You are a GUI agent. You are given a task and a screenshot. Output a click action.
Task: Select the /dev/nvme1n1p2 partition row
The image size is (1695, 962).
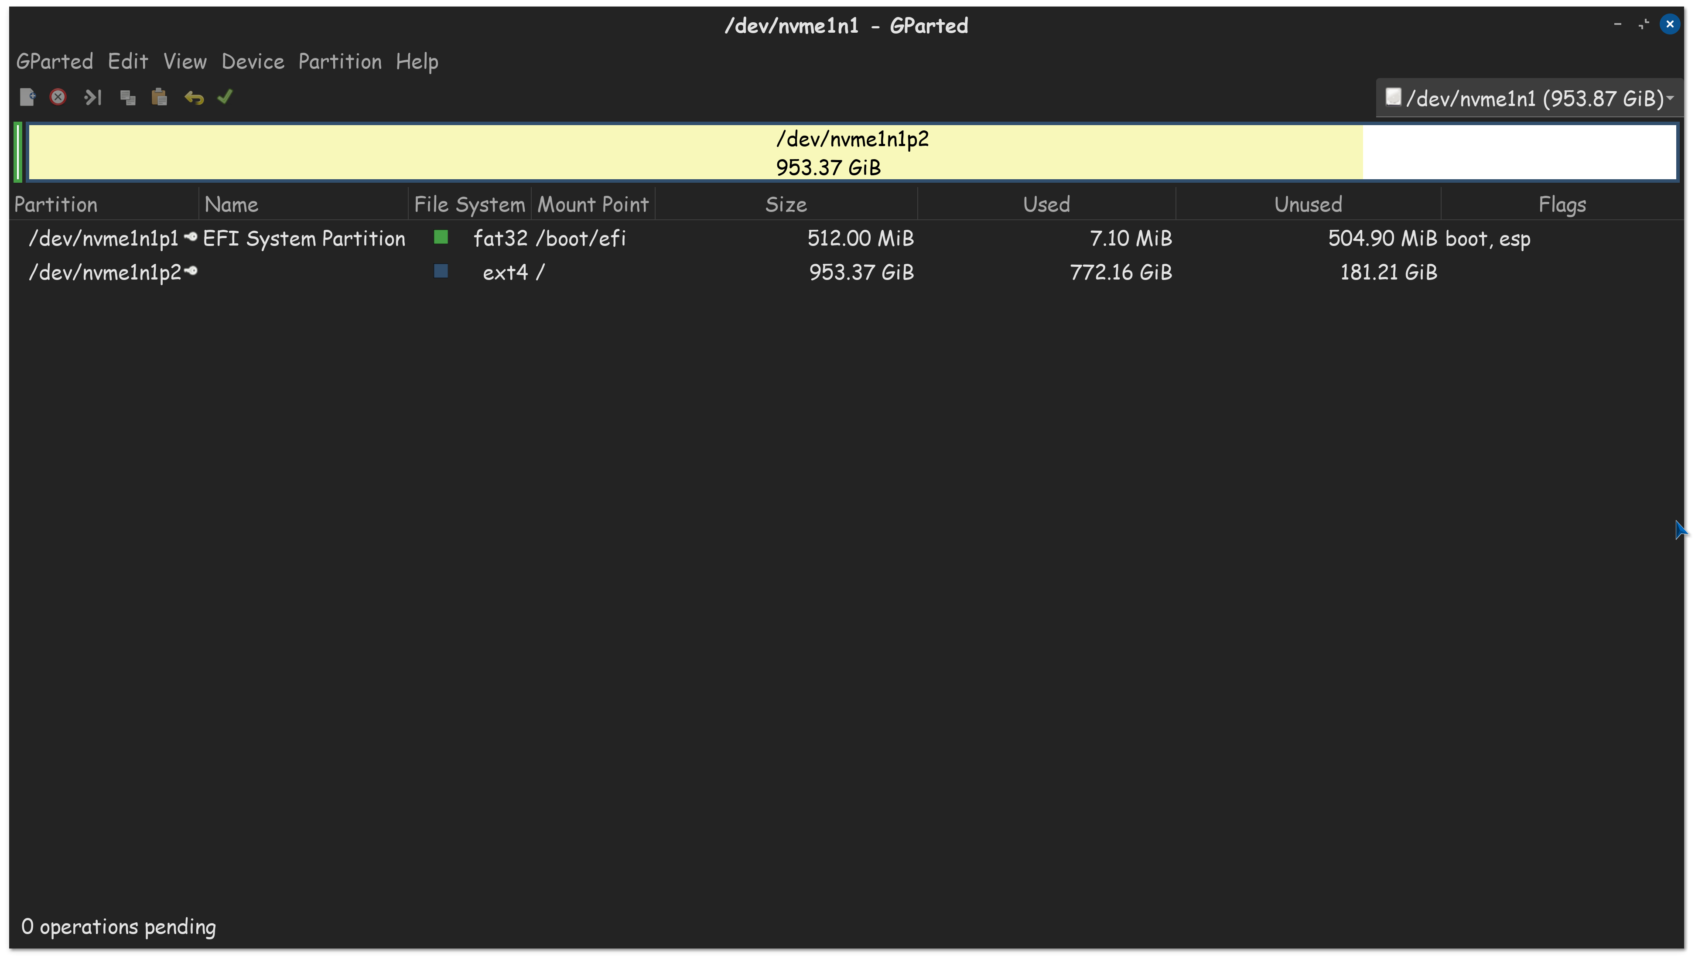pos(847,272)
